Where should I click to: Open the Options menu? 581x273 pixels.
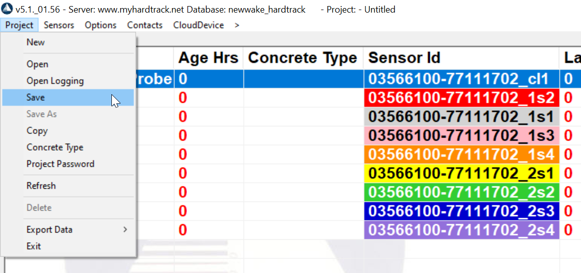click(x=100, y=25)
